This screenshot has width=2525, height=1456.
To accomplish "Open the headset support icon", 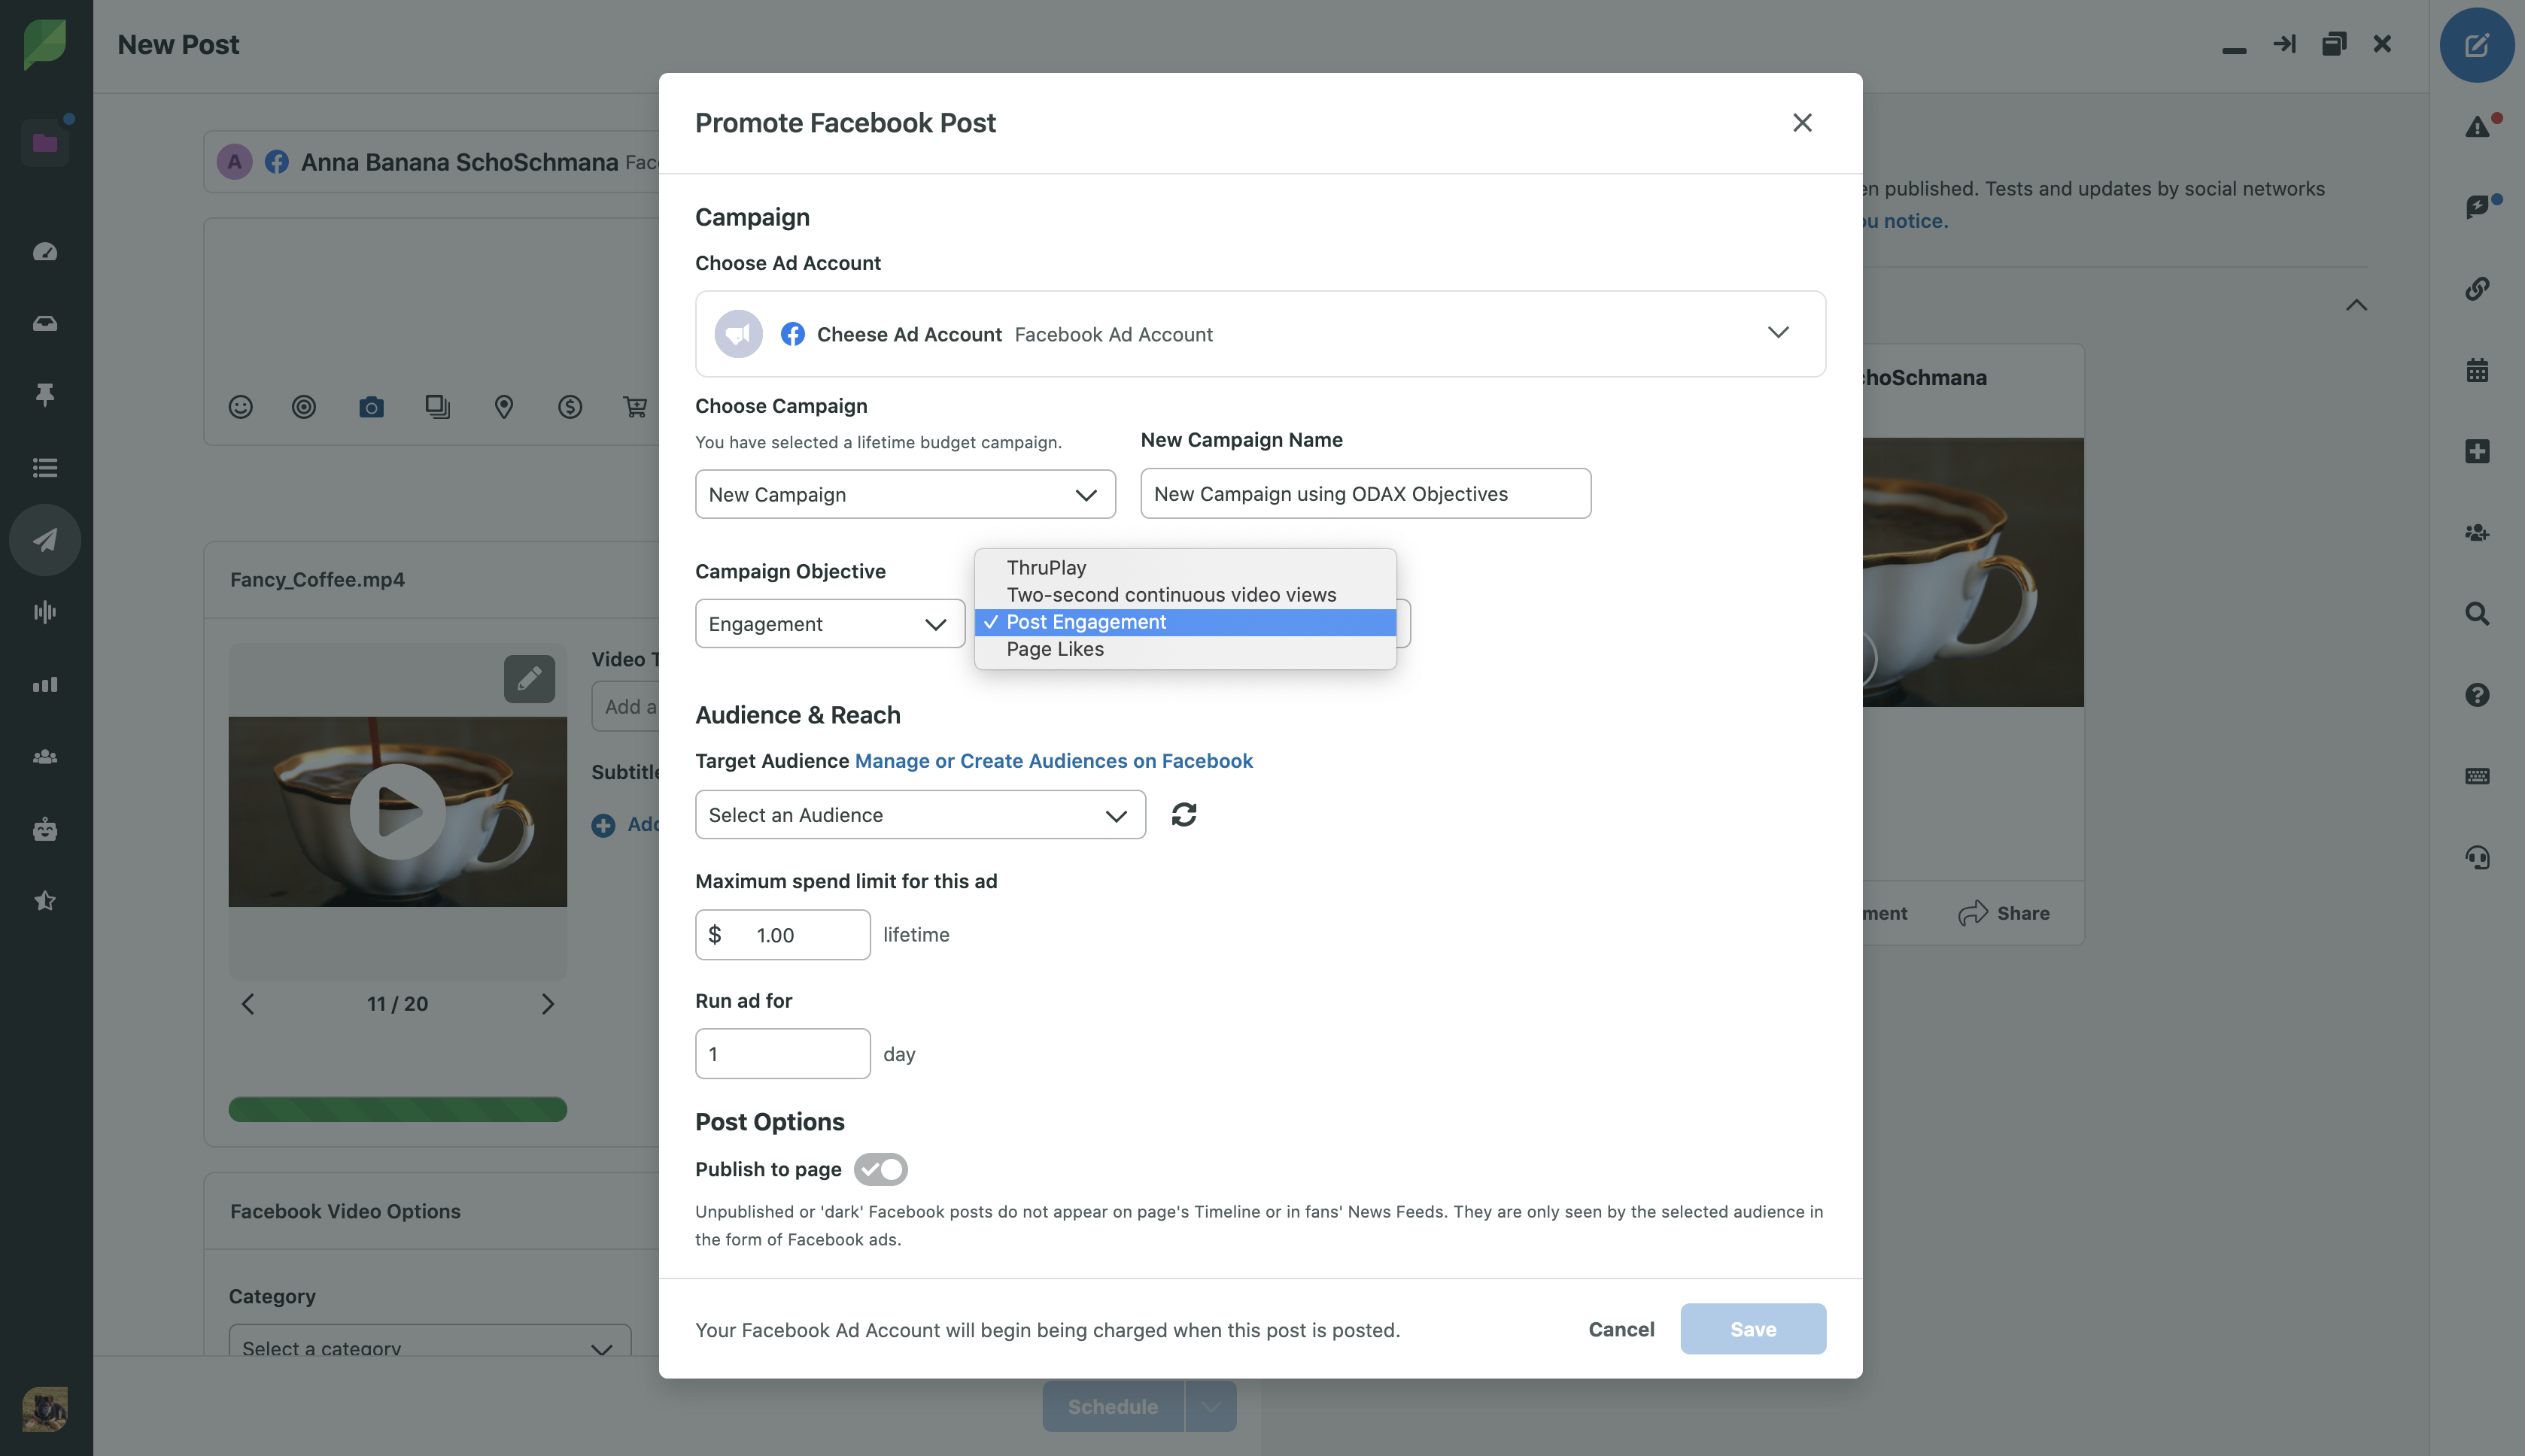I will click(2477, 858).
